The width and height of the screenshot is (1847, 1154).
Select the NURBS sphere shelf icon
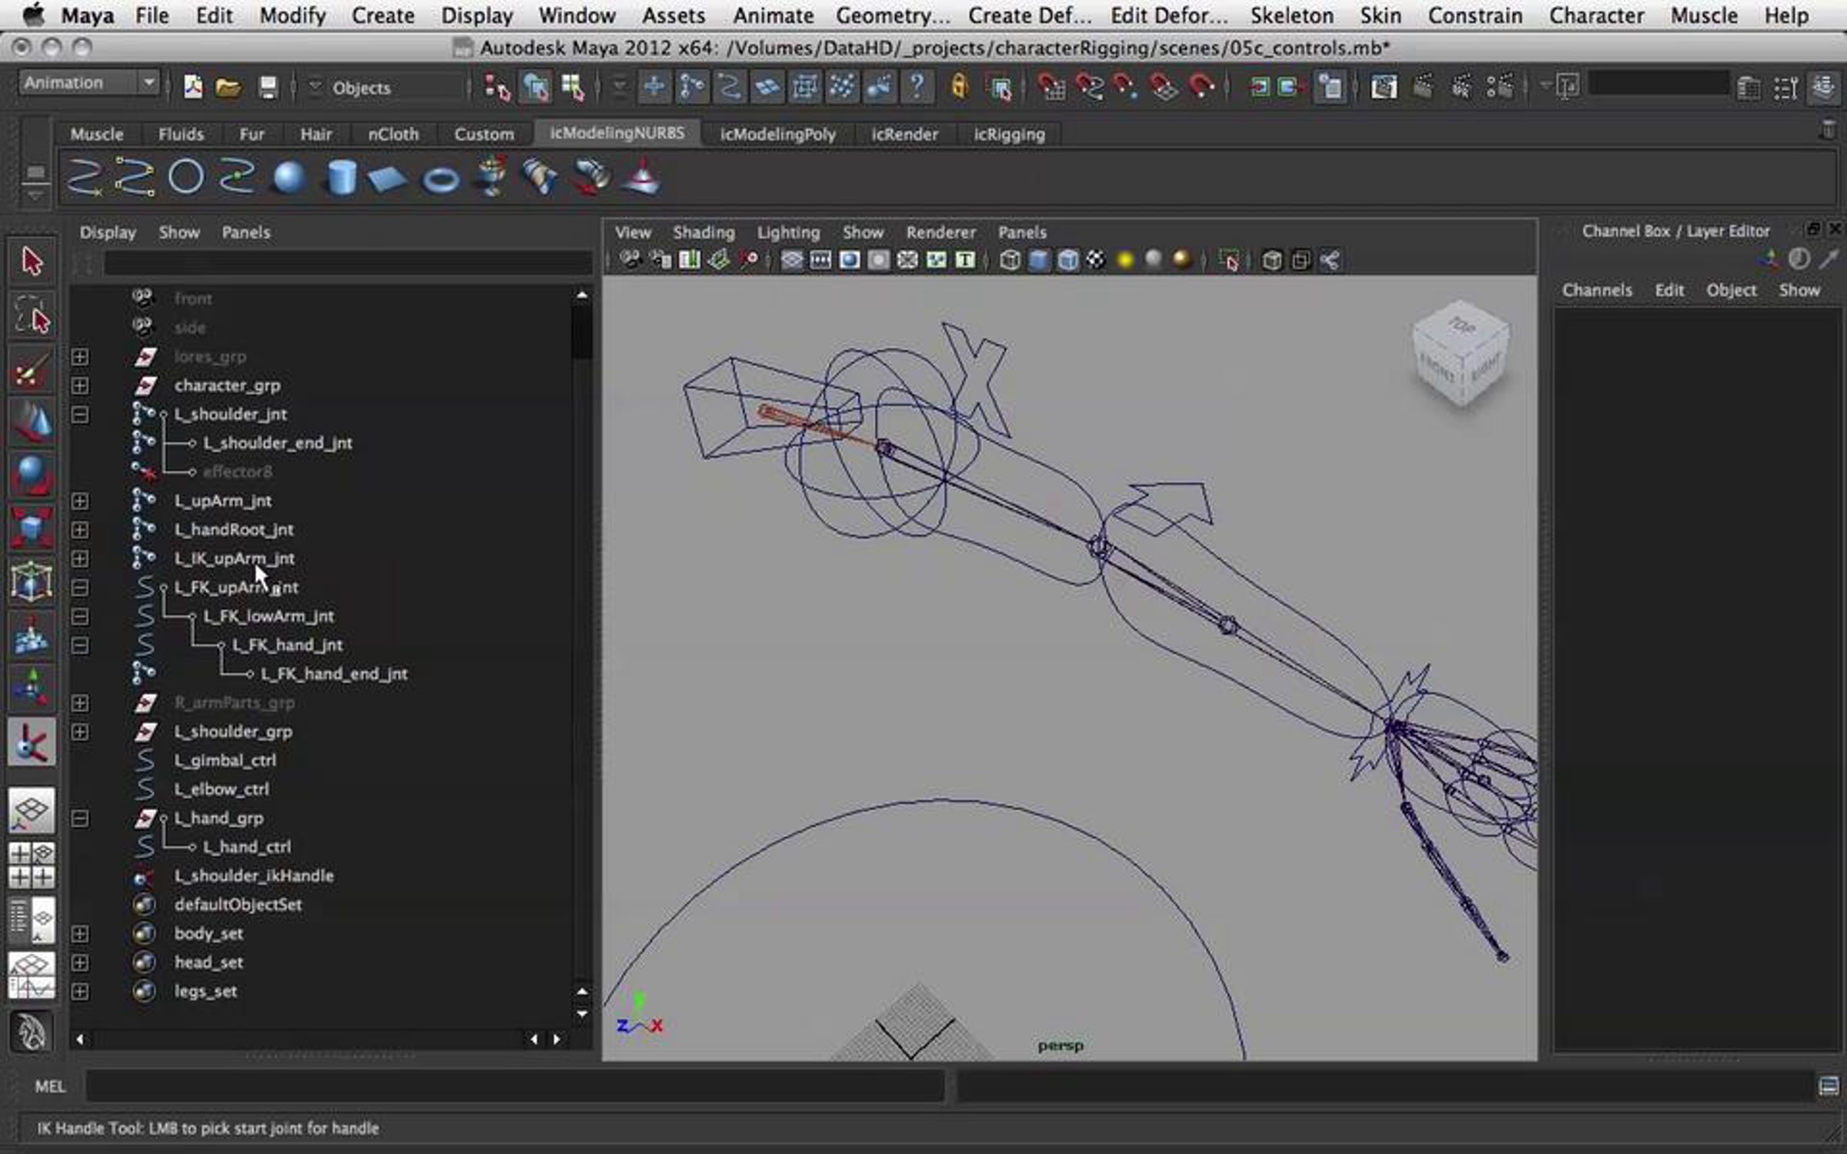point(289,178)
